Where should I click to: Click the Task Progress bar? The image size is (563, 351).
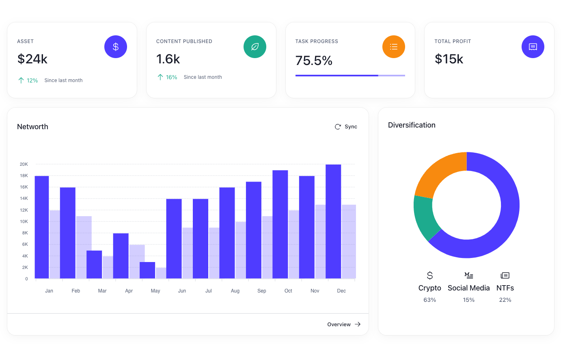pyautogui.click(x=350, y=76)
